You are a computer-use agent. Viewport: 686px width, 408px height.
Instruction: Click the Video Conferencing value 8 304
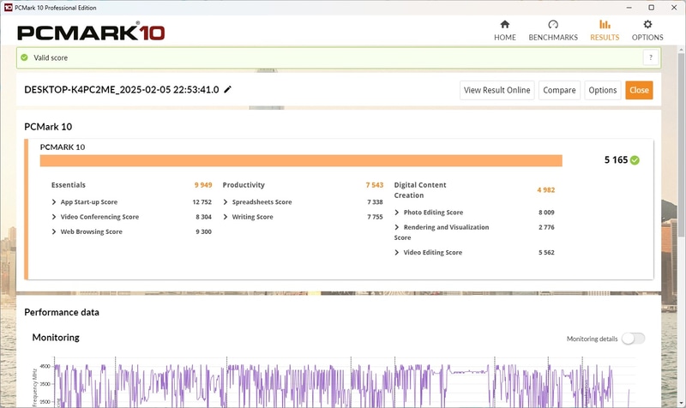(203, 217)
